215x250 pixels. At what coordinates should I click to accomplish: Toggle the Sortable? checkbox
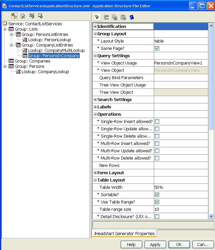pos(157,195)
